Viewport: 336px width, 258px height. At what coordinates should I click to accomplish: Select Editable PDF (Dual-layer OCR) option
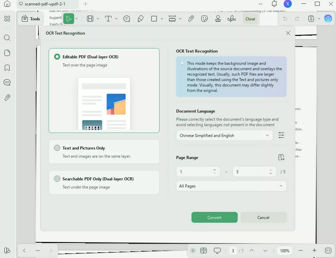click(x=57, y=57)
